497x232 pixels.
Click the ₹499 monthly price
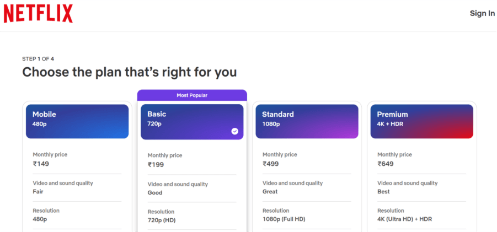click(x=271, y=164)
